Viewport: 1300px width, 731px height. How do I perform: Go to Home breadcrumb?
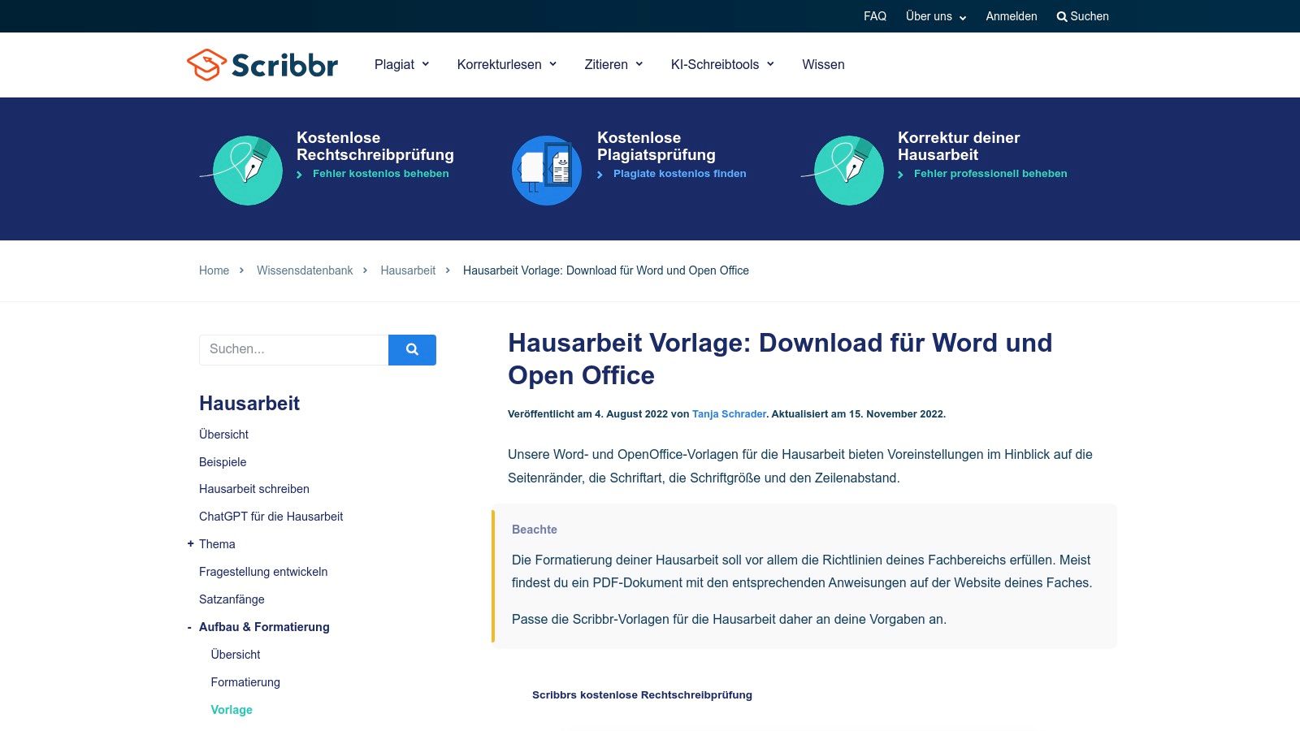(214, 270)
